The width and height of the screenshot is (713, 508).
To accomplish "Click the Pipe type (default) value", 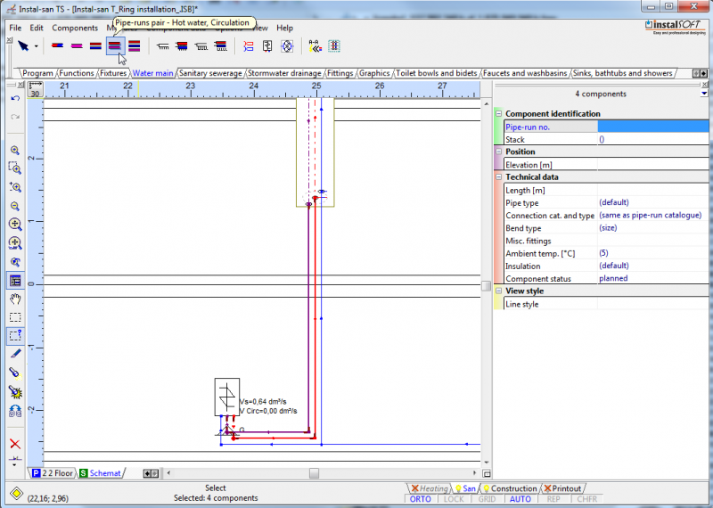I will tap(614, 202).
